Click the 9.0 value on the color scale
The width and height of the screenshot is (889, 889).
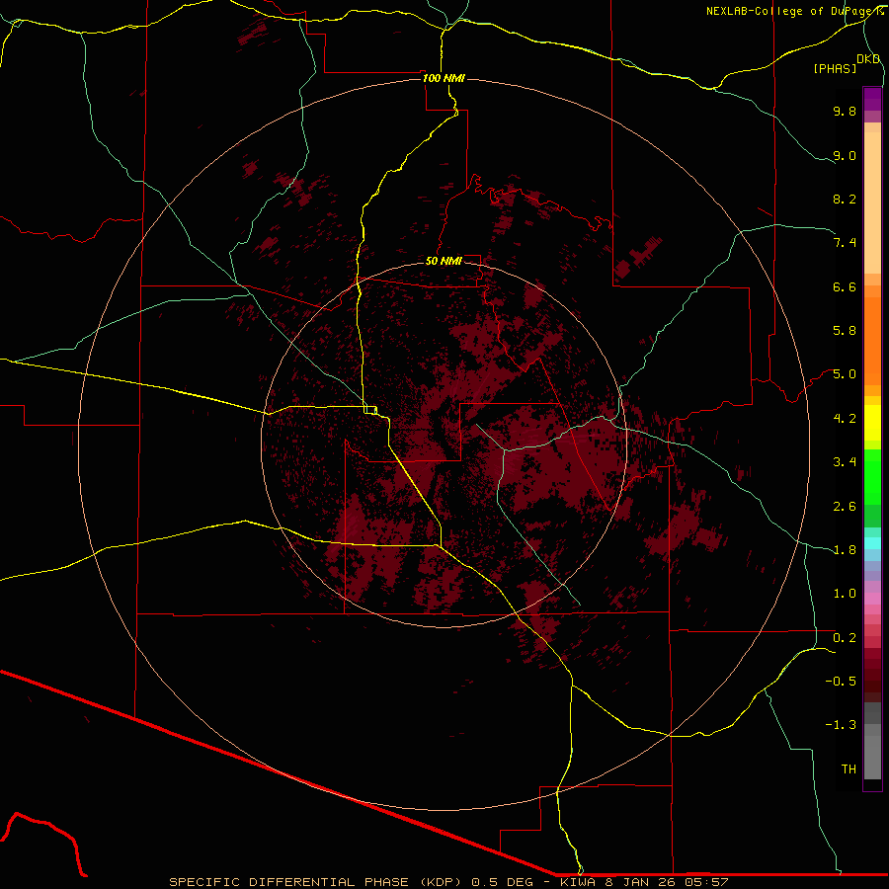coord(845,155)
